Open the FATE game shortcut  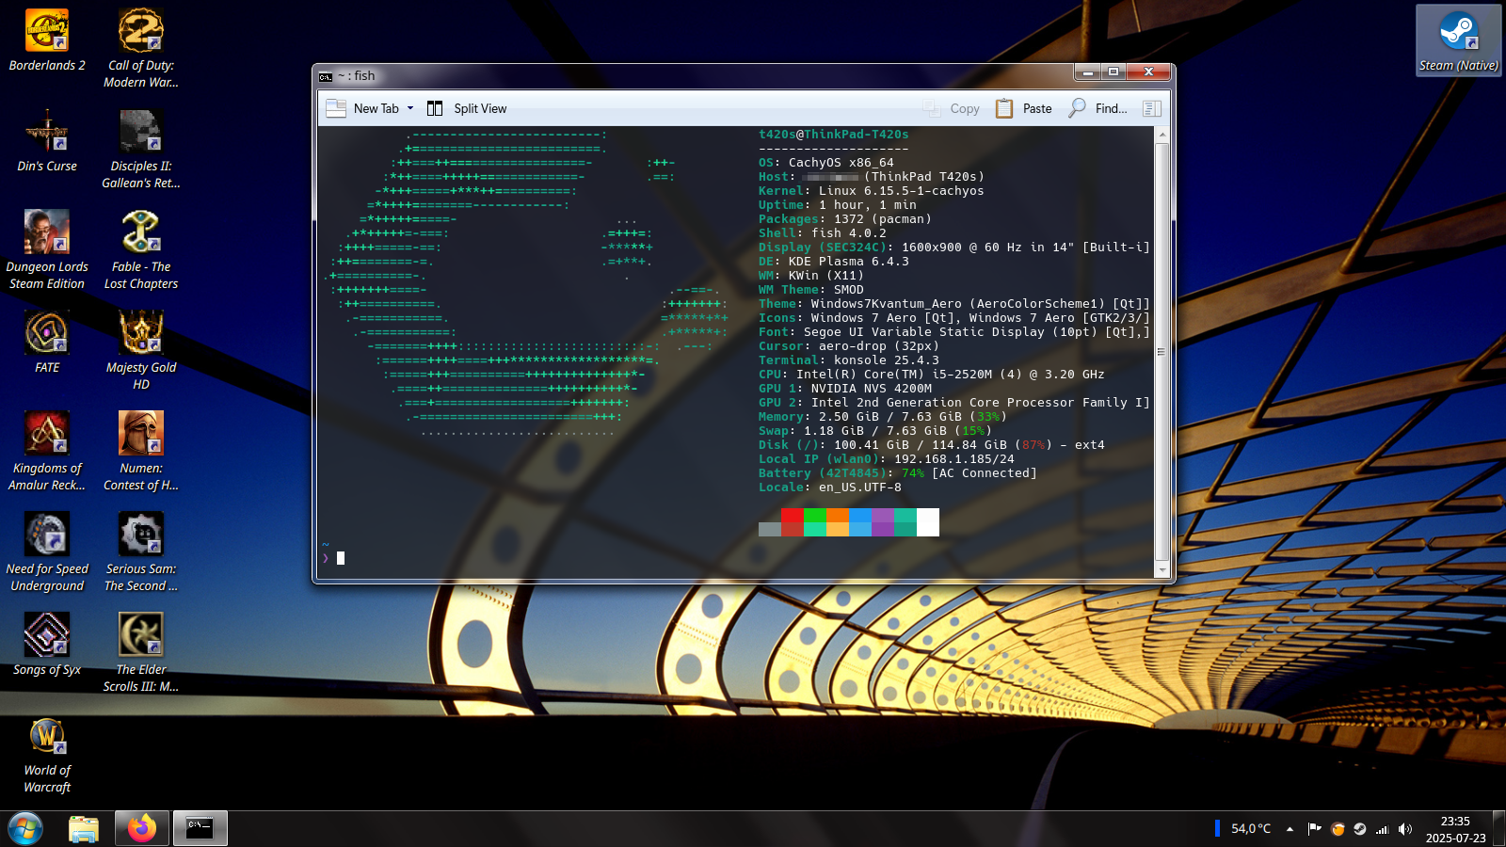[47, 343]
